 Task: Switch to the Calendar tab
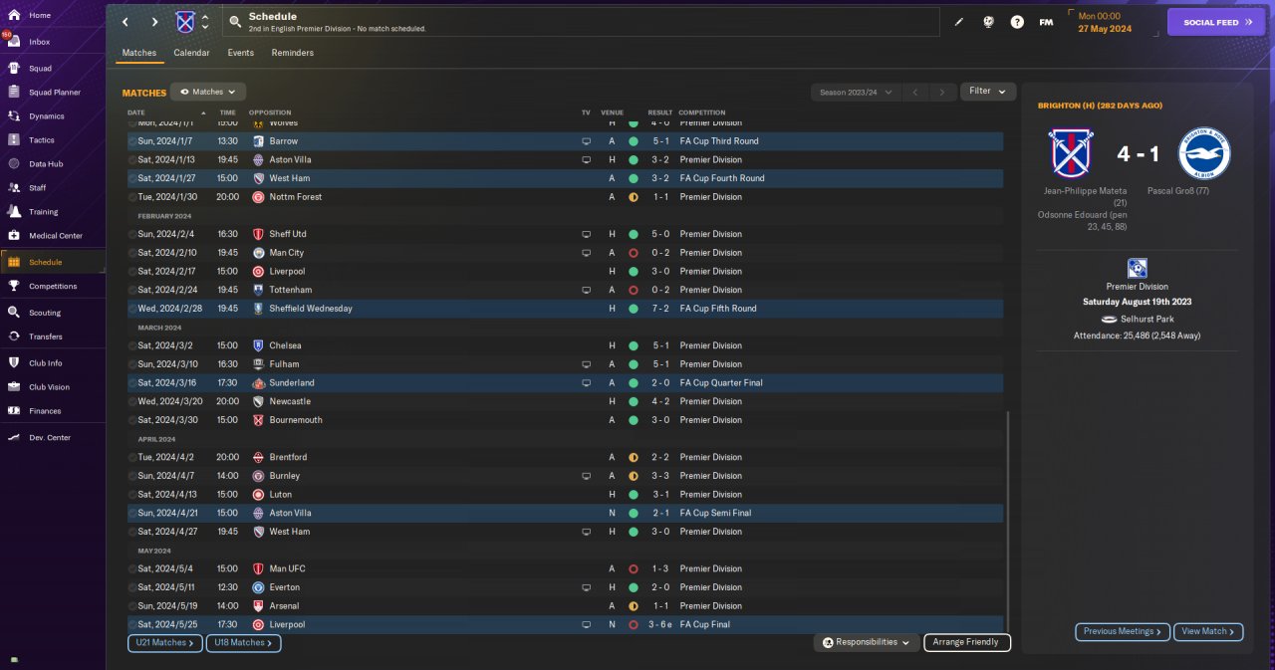[191, 53]
